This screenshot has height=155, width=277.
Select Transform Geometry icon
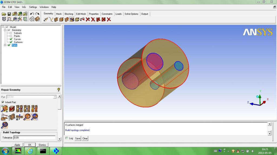77,19
